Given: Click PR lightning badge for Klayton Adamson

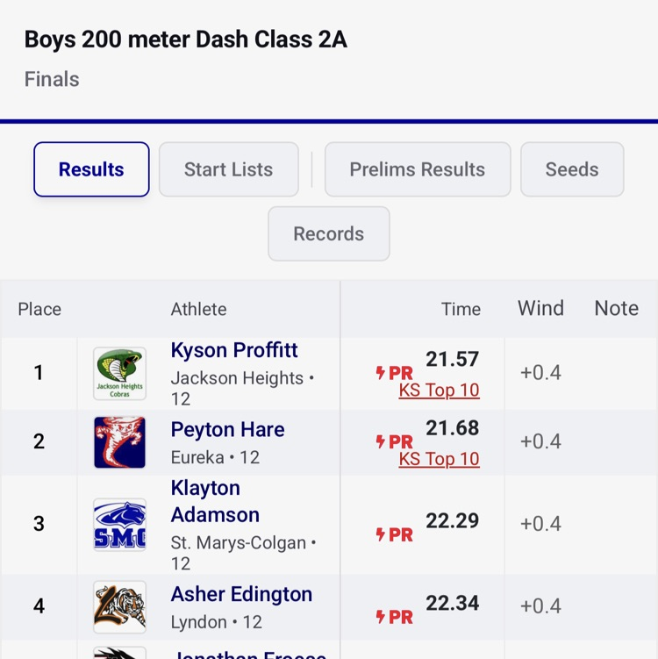Looking at the screenshot, I should (x=394, y=534).
